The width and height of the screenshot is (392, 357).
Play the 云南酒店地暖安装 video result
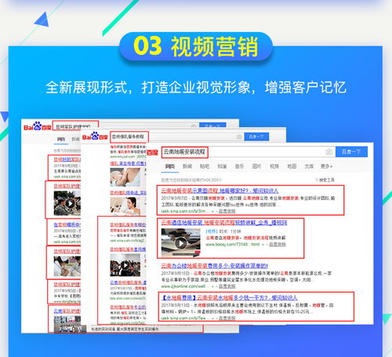click(x=180, y=243)
